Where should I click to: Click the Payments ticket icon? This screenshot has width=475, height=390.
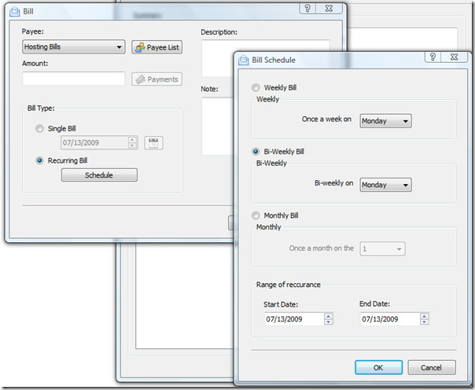pos(140,79)
